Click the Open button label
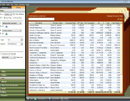Image resolution: width=130 pixels, height=101 pixels. click(66, 99)
